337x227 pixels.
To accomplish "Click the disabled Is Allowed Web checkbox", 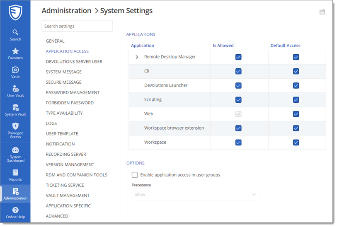I will click(238, 114).
